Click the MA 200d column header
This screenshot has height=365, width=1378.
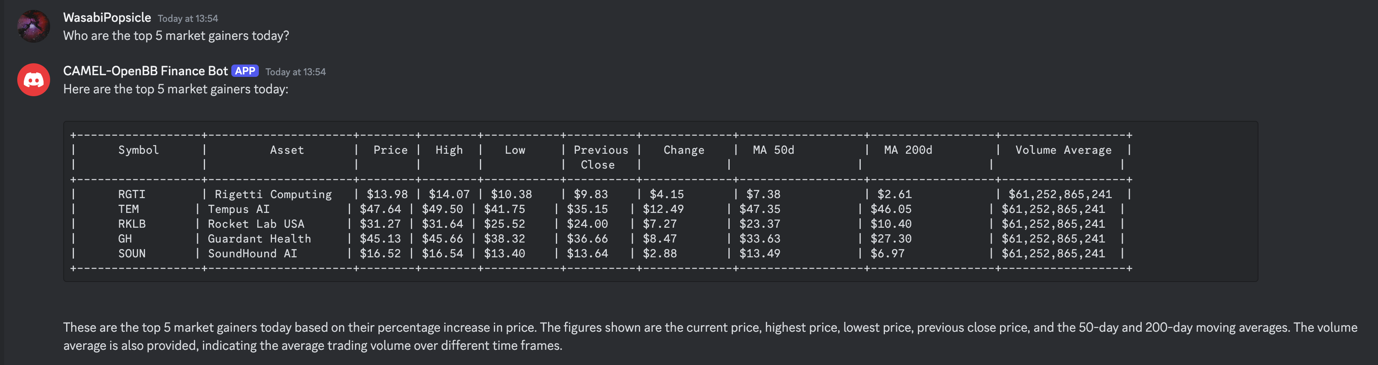click(908, 150)
